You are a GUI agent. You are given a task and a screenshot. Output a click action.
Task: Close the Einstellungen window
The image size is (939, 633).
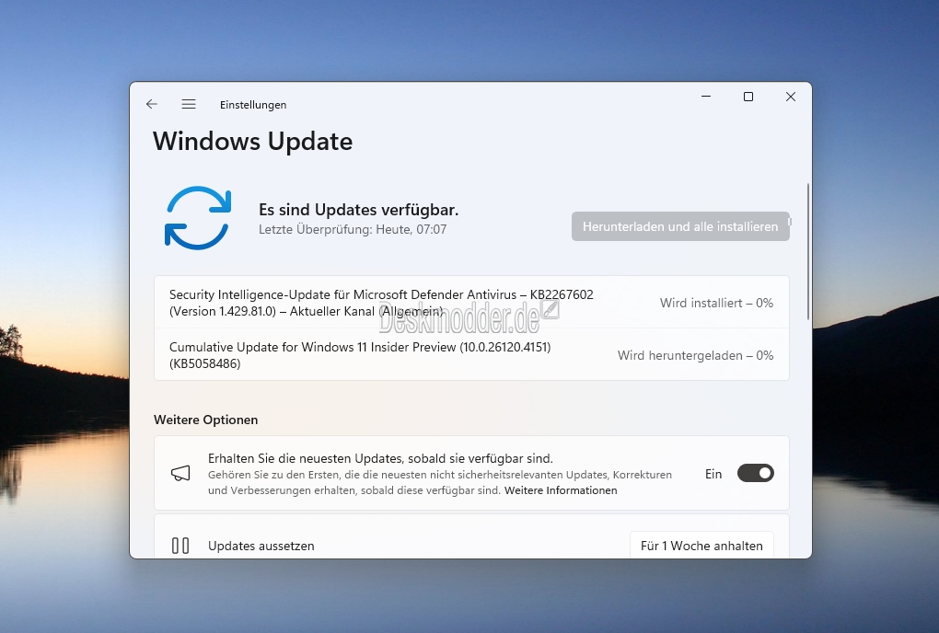tap(791, 97)
